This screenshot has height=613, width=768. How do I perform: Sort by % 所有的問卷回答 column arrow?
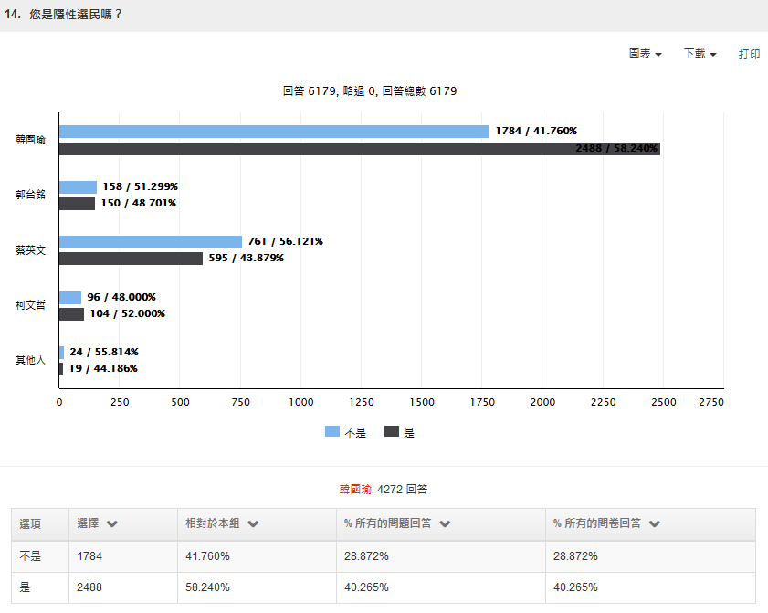point(655,523)
